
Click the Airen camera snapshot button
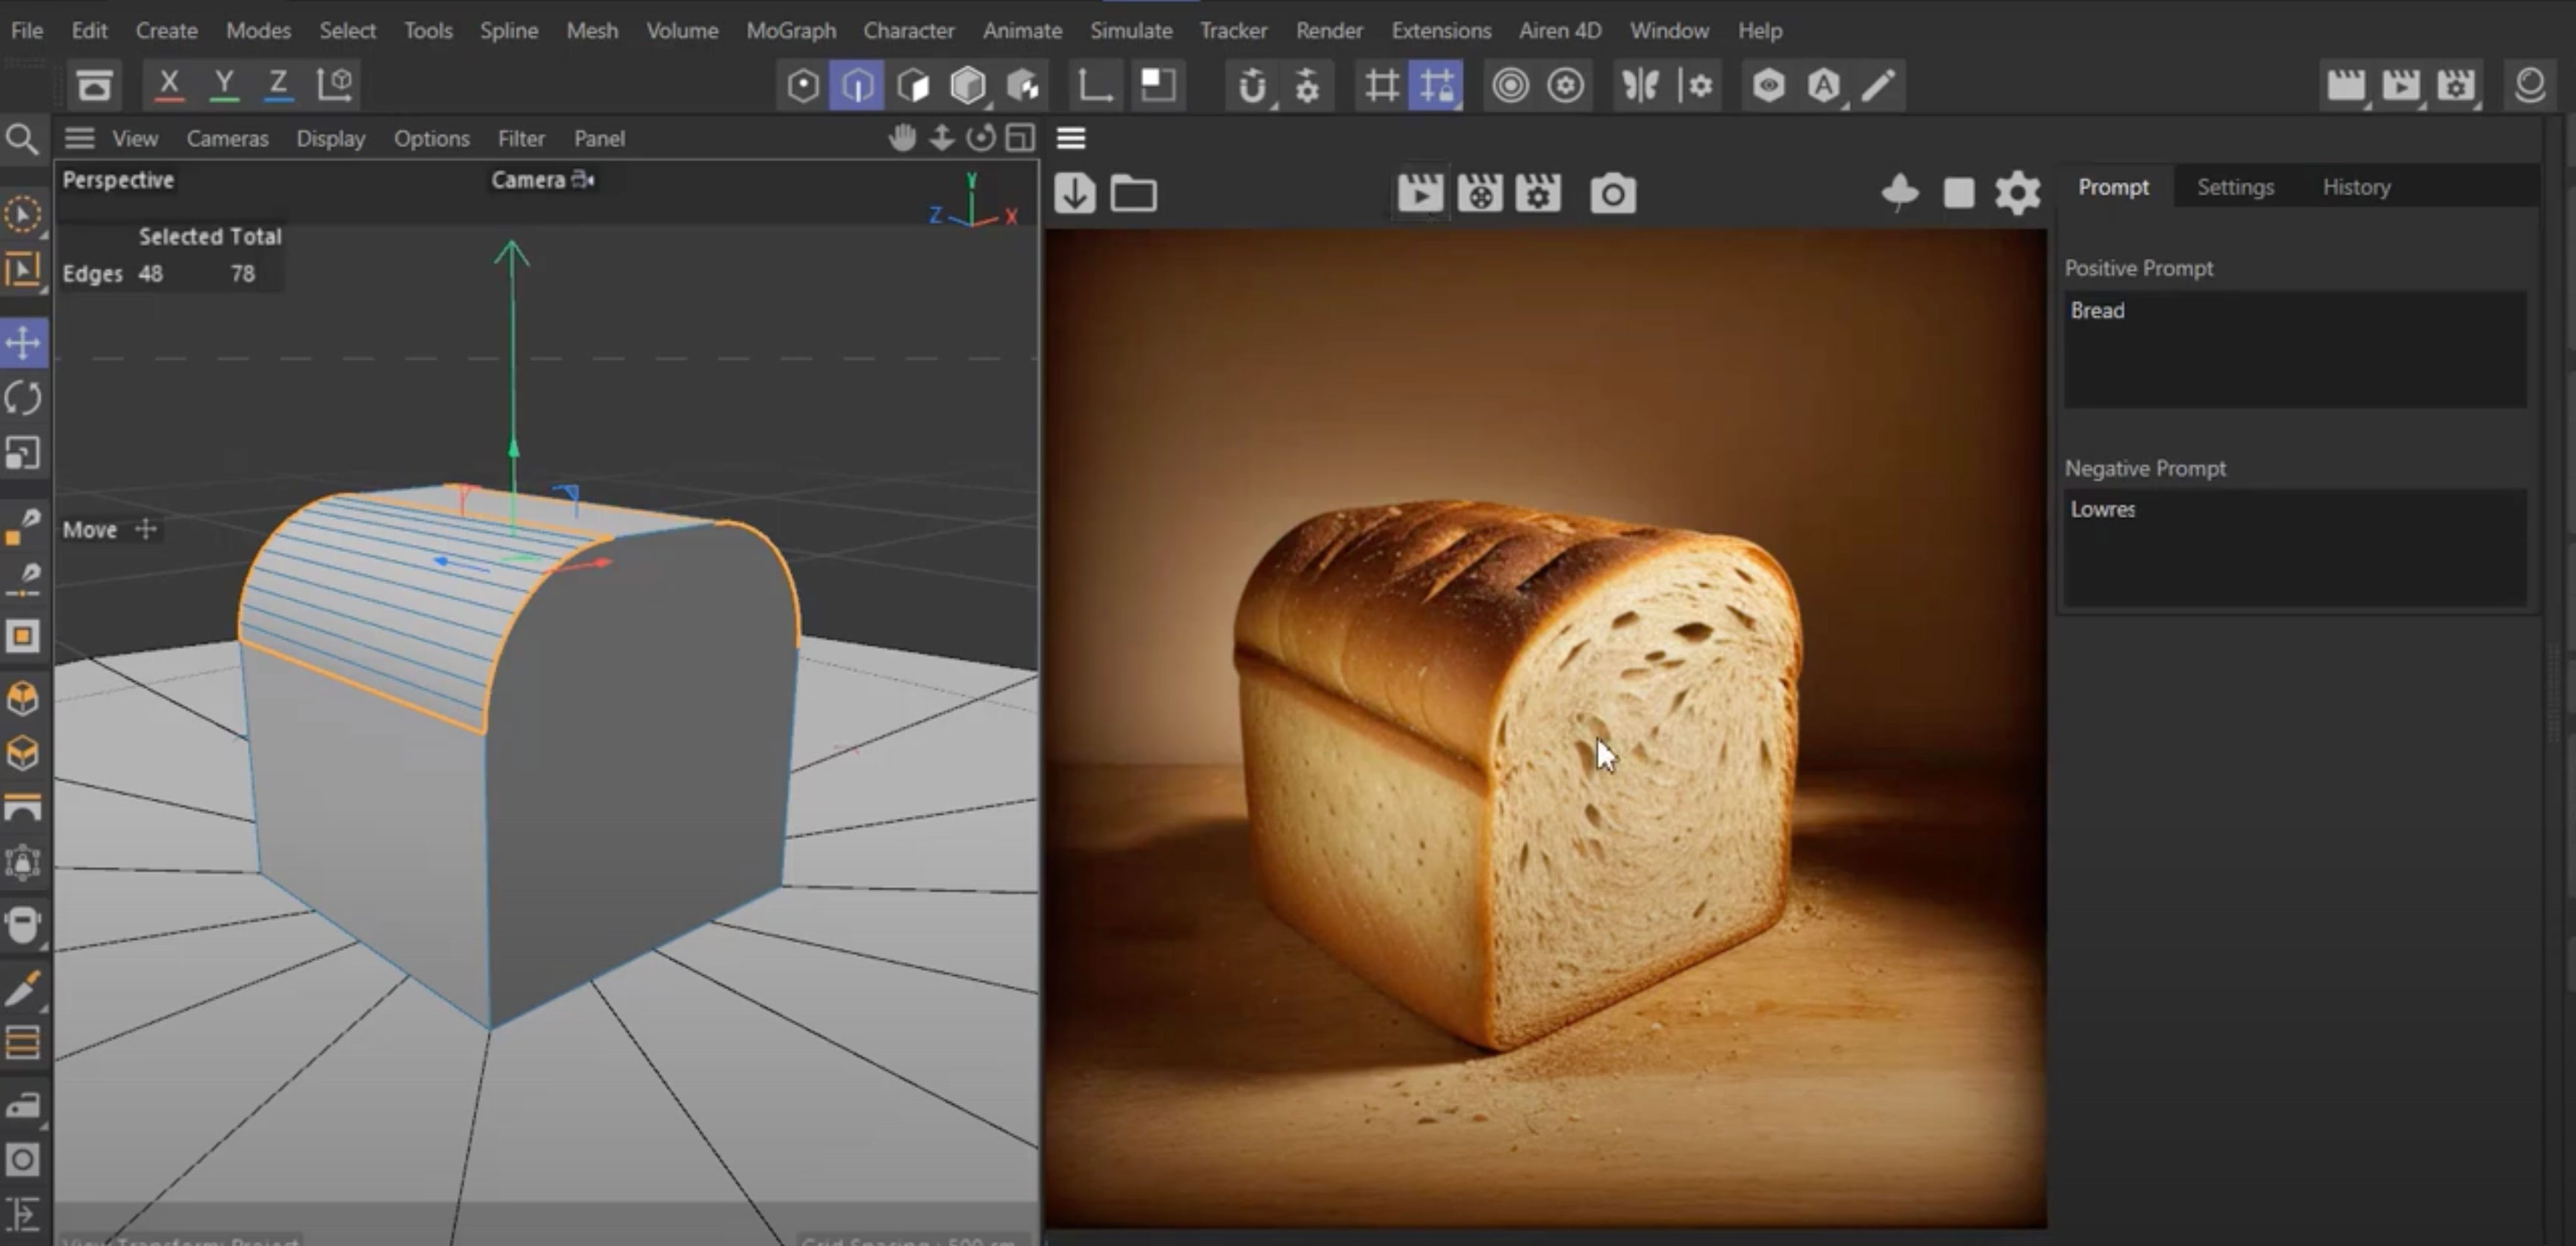pos(1612,193)
